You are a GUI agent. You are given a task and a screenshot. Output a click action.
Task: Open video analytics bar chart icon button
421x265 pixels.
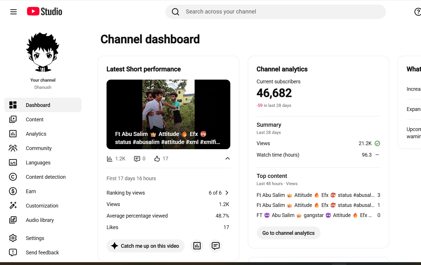(197, 246)
